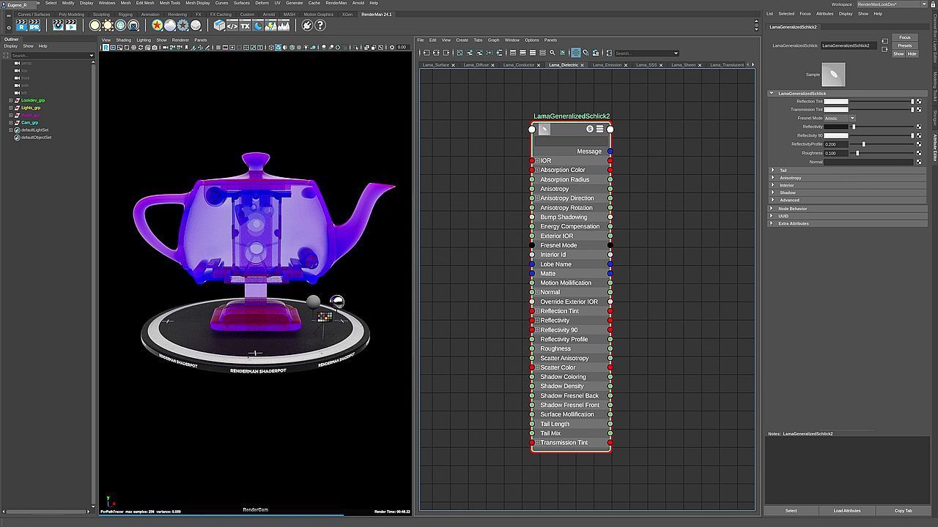Expand the Node Behavior section
Screen dimensions: 938x527
coord(771,209)
